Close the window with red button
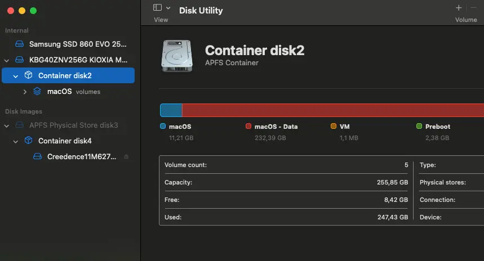 click(11, 11)
